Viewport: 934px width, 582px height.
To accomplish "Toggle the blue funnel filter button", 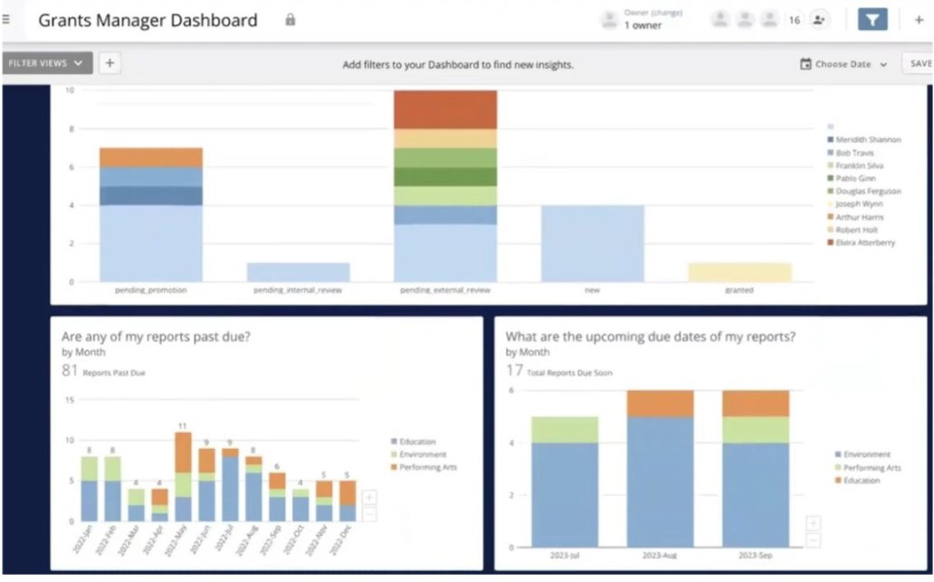I will 872,20.
